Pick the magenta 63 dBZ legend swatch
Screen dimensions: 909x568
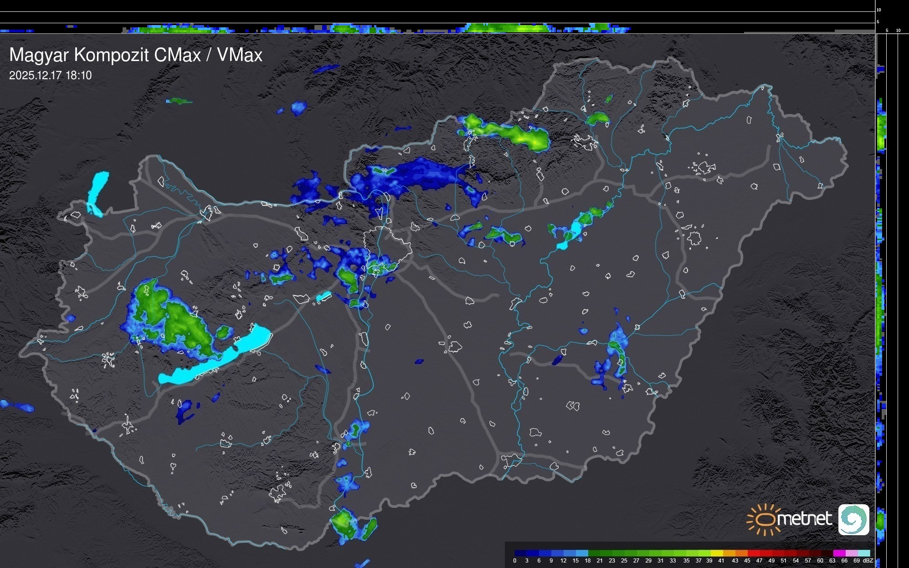(839, 553)
